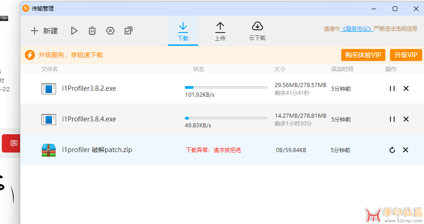
Task: Retry the i1profiler 破解patch.zip download
Action: (x=392, y=150)
